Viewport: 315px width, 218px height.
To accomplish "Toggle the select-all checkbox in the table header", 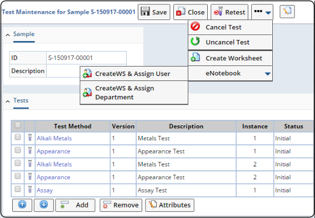I will tap(18, 125).
